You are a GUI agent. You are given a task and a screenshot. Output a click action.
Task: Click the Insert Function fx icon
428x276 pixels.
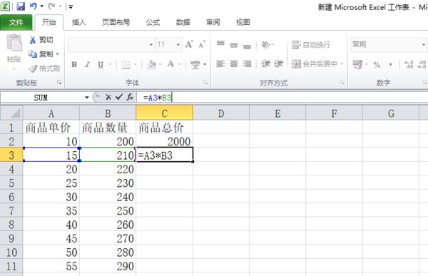(x=130, y=97)
